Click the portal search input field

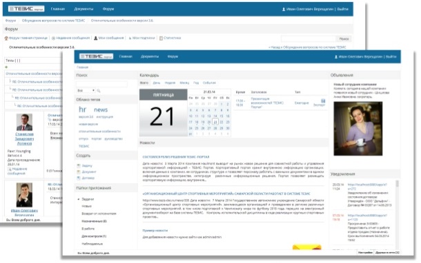point(102,85)
